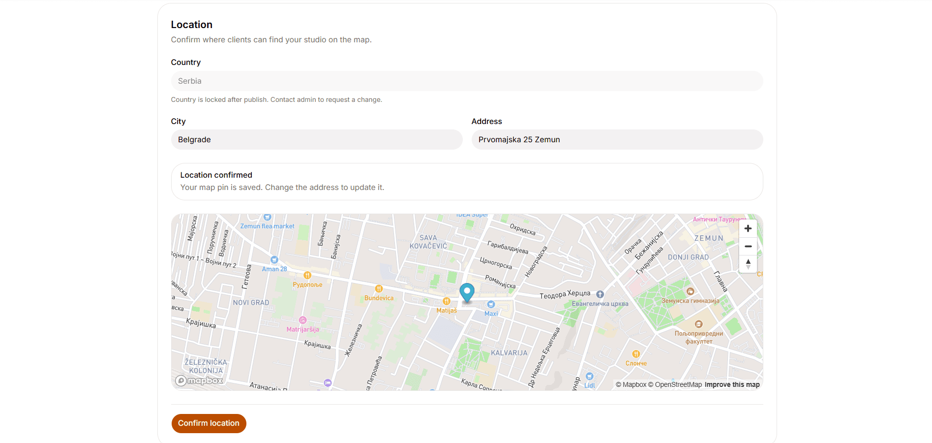
Task: Click the Рудопоље restaurant marker
Action: [307, 275]
